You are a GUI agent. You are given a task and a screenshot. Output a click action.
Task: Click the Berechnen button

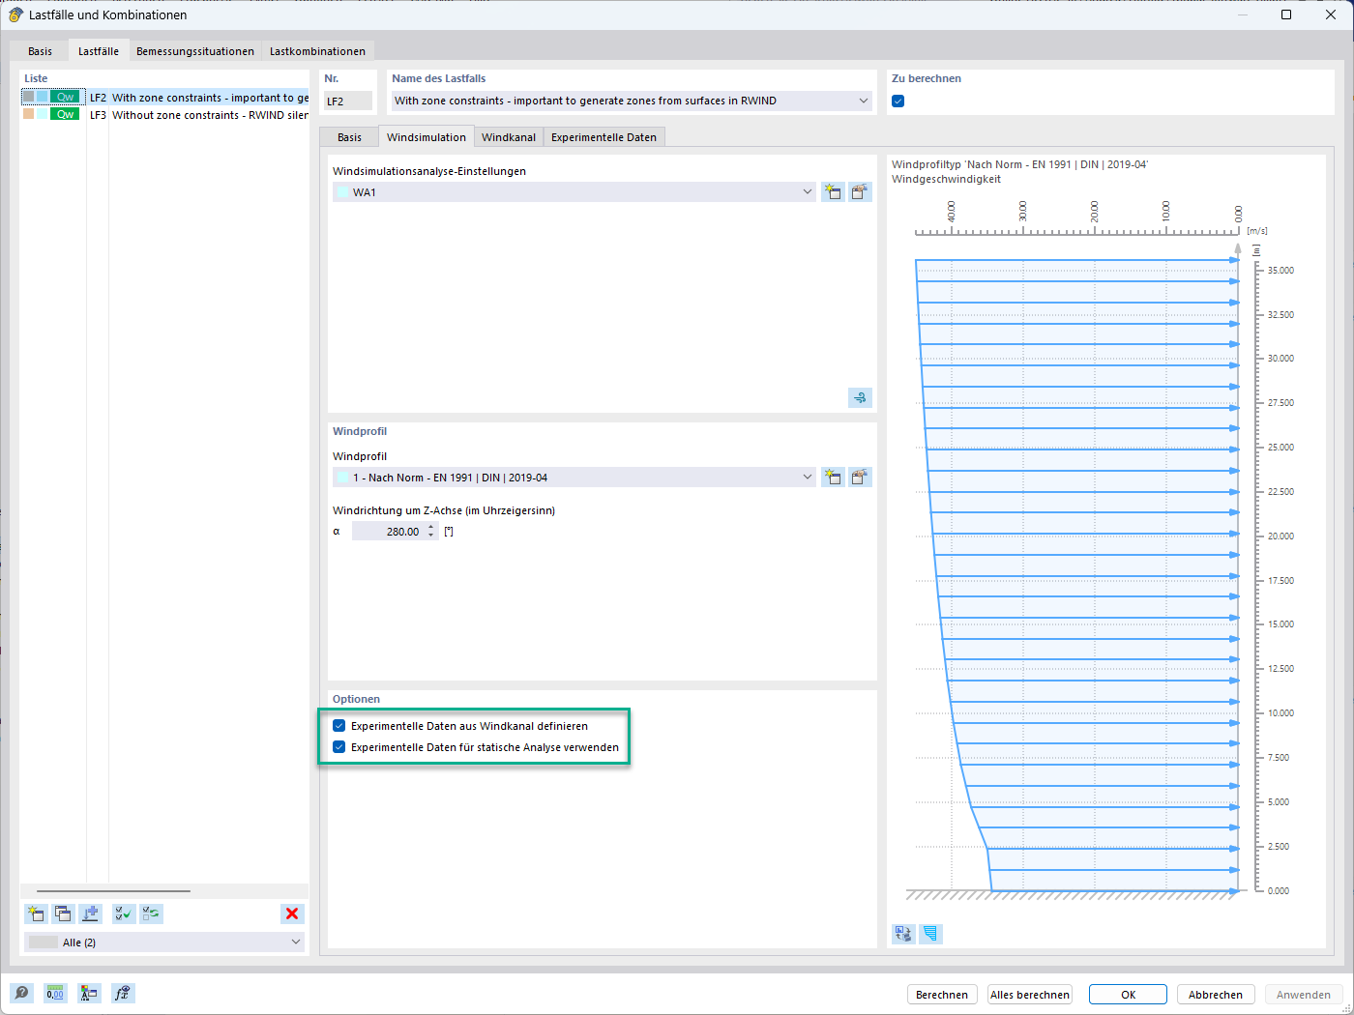(941, 994)
